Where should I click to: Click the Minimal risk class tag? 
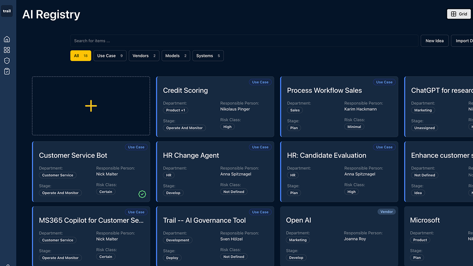[354, 127]
